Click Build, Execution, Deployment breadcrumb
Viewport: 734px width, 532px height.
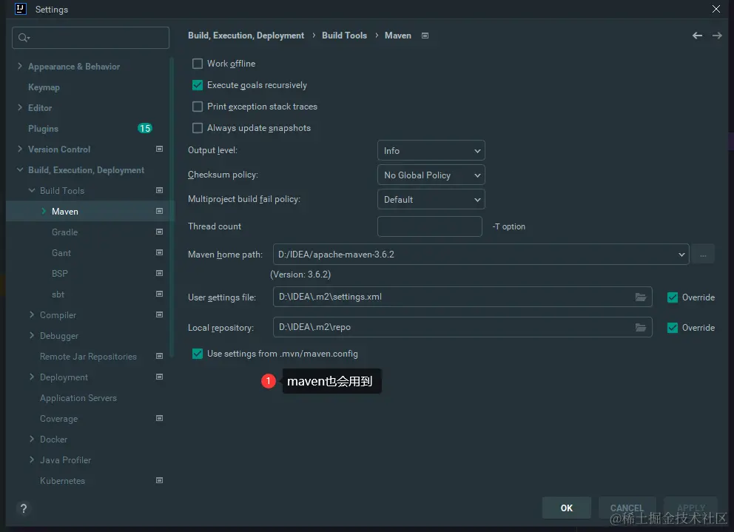(246, 36)
